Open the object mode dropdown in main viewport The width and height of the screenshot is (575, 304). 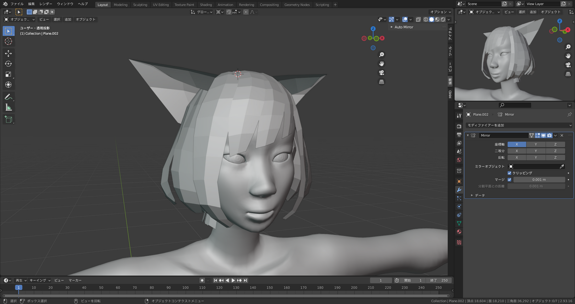tap(19, 20)
